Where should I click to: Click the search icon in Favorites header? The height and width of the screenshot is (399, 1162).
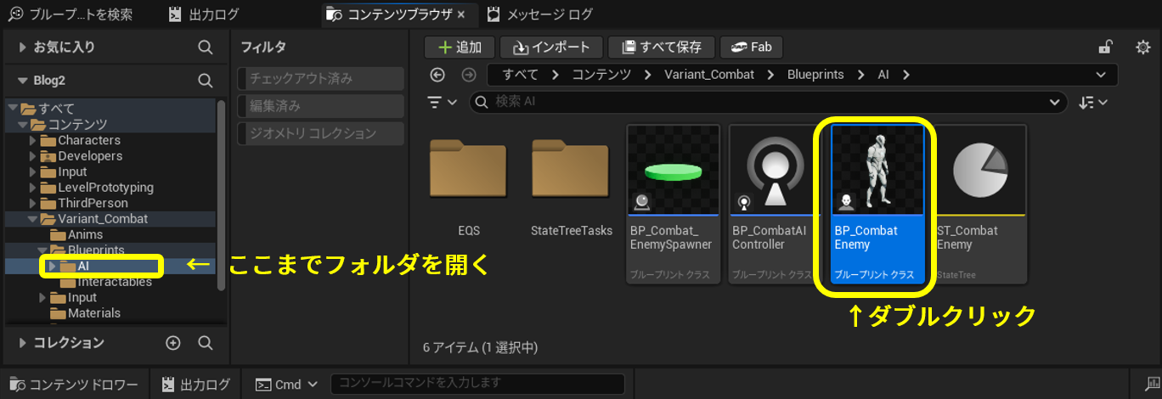[205, 48]
